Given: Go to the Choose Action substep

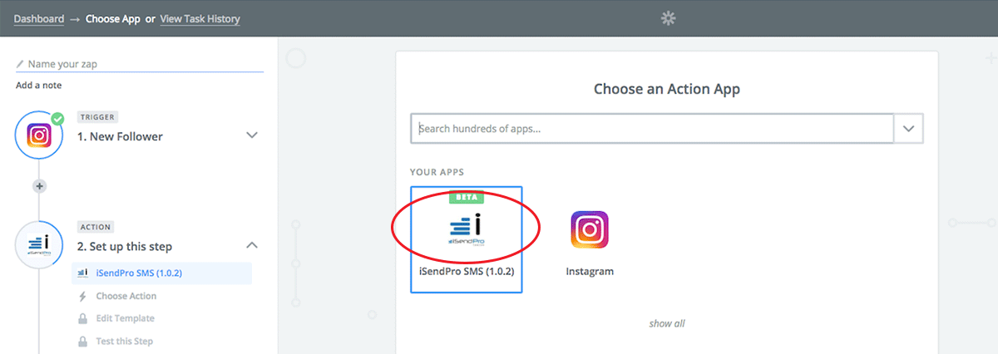Looking at the screenshot, I should pyautogui.click(x=126, y=296).
